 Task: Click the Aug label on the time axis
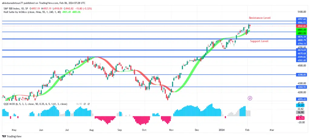[91, 130]
